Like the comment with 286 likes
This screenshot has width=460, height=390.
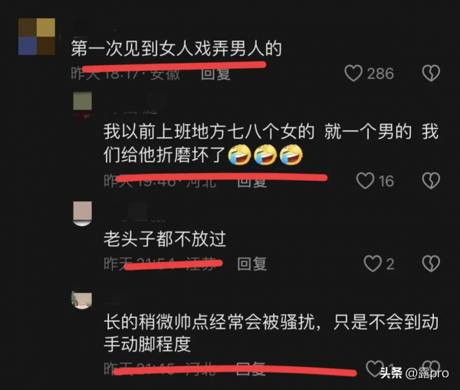click(353, 73)
